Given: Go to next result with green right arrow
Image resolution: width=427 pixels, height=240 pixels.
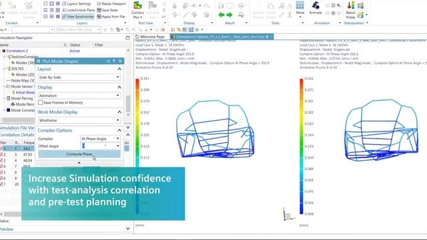Looking at the screenshot, I should (230, 15).
